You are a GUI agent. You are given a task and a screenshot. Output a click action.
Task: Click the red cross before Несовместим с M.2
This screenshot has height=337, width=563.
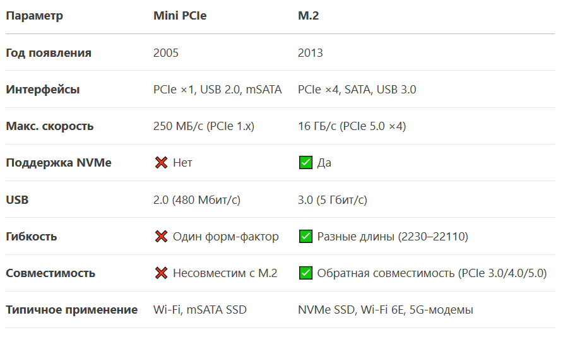tap(161, 273)
